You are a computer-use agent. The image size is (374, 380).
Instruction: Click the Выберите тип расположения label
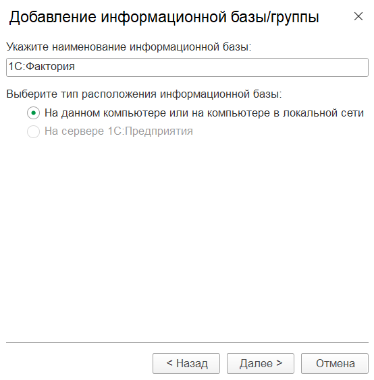tap(144, 94)
